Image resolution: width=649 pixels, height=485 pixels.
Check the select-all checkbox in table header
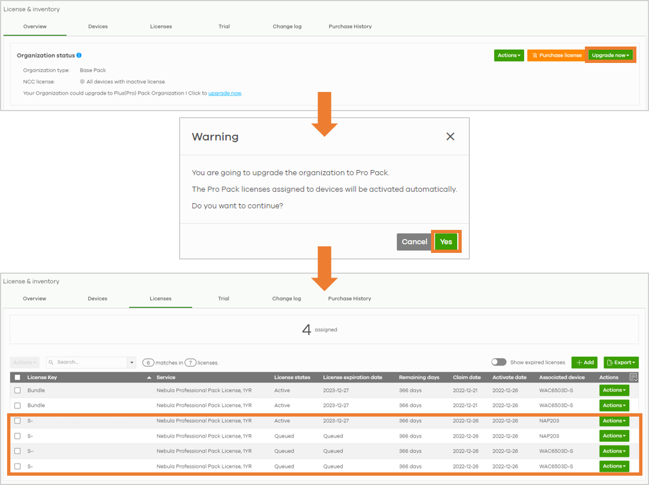[x=18, y=377]
